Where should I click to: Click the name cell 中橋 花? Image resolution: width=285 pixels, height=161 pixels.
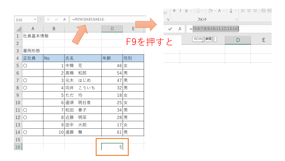coord(83,66)
